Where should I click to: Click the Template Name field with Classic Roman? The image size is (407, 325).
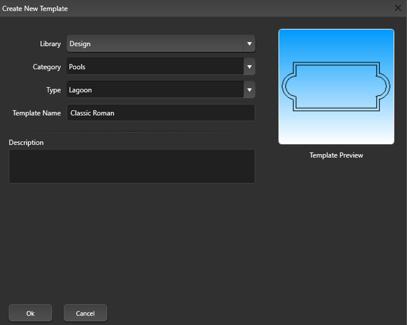point(161,113)
